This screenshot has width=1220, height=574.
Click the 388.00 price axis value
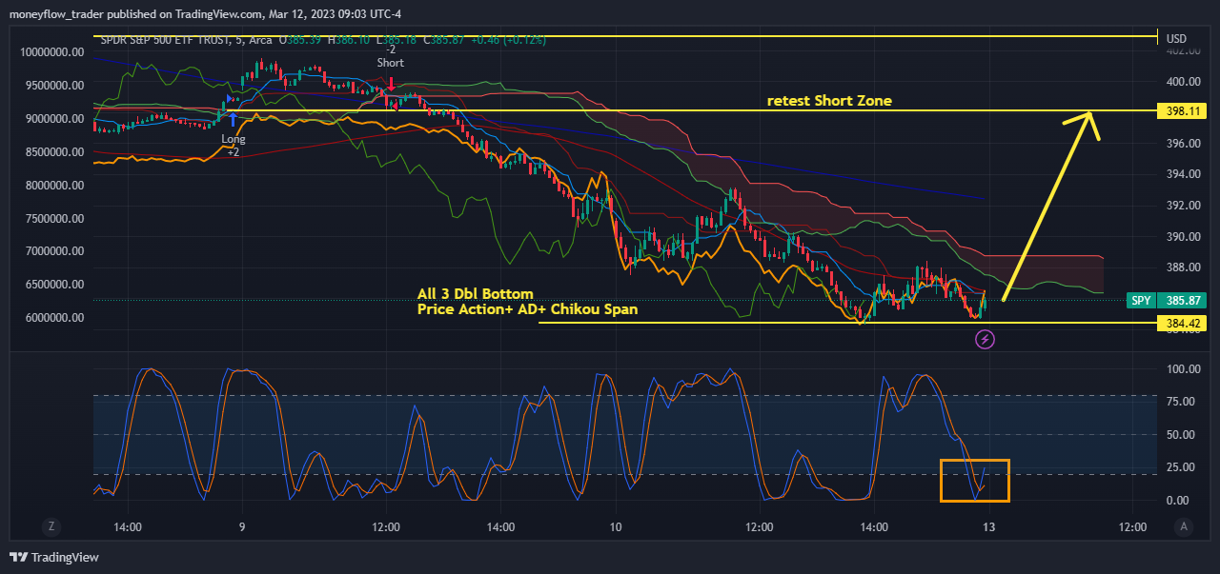[1183, 267]
